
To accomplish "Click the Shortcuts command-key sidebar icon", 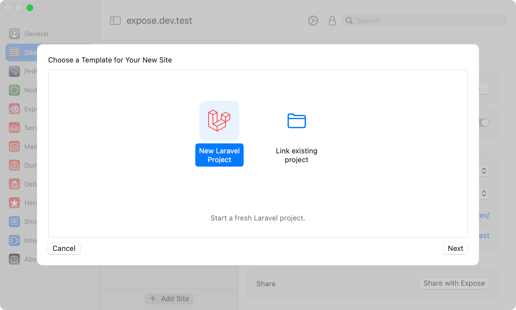I will point(14,222).
